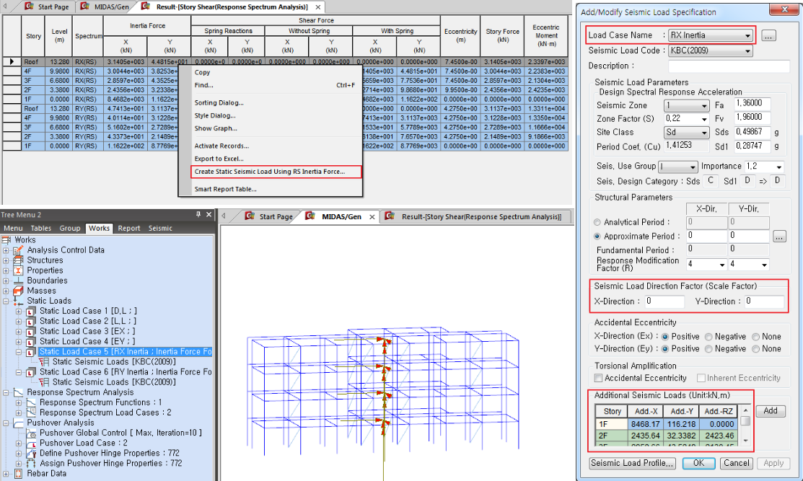This screenshot has height=481, width=803.
Task: Click the Boundaries tree icon
Action: pyautogui.click(x=18, y=281)
